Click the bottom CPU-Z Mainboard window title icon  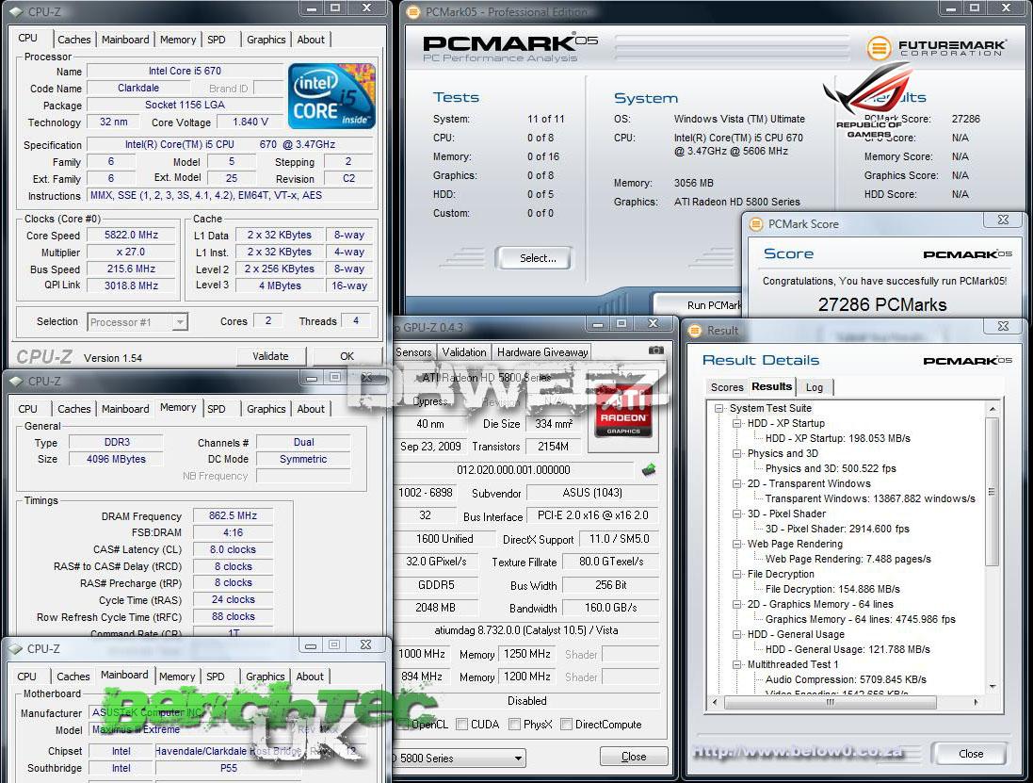(16, 648)
